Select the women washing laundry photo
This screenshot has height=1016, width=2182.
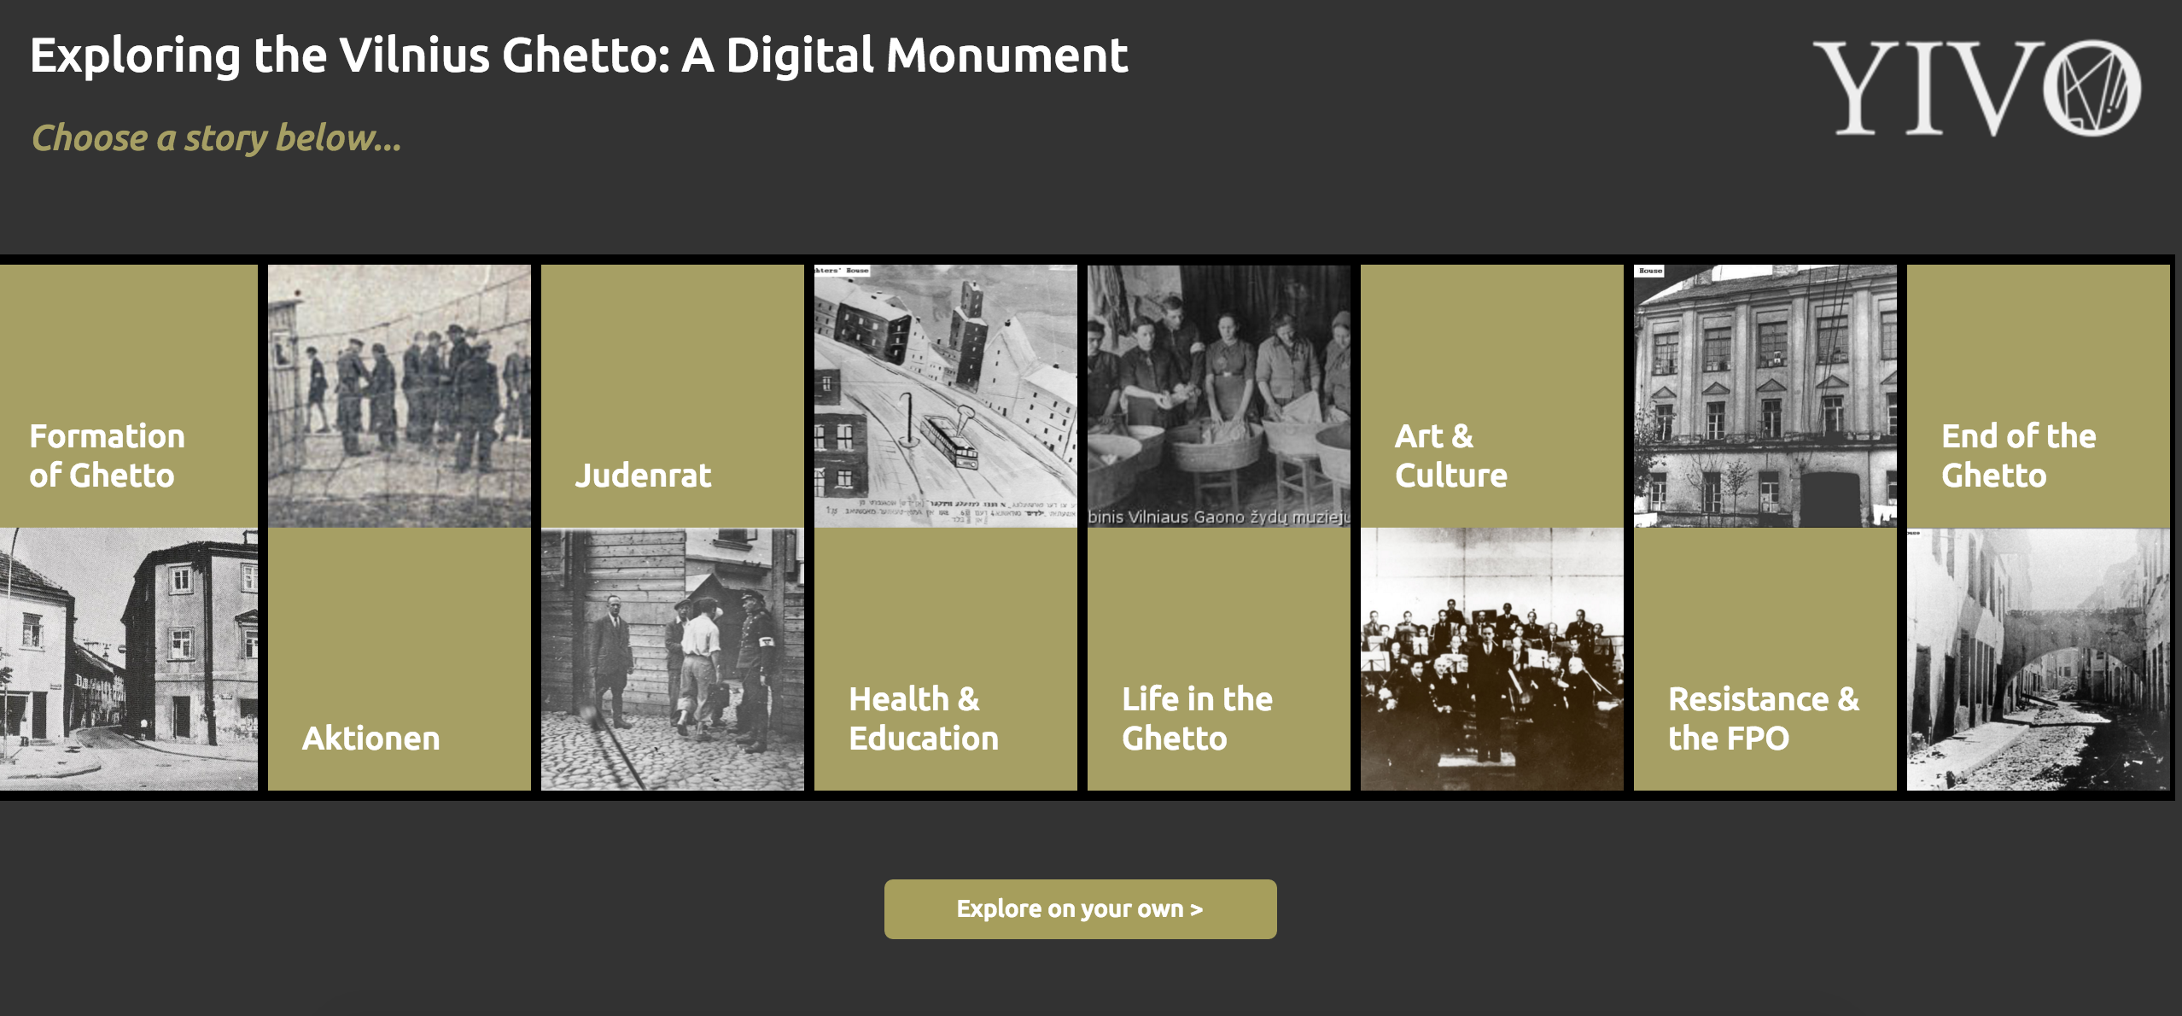click(x=1218, y=396)
